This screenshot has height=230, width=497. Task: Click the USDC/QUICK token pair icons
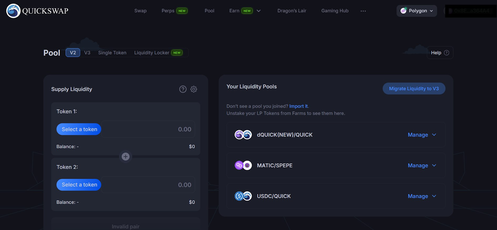(x=243, y=196)
